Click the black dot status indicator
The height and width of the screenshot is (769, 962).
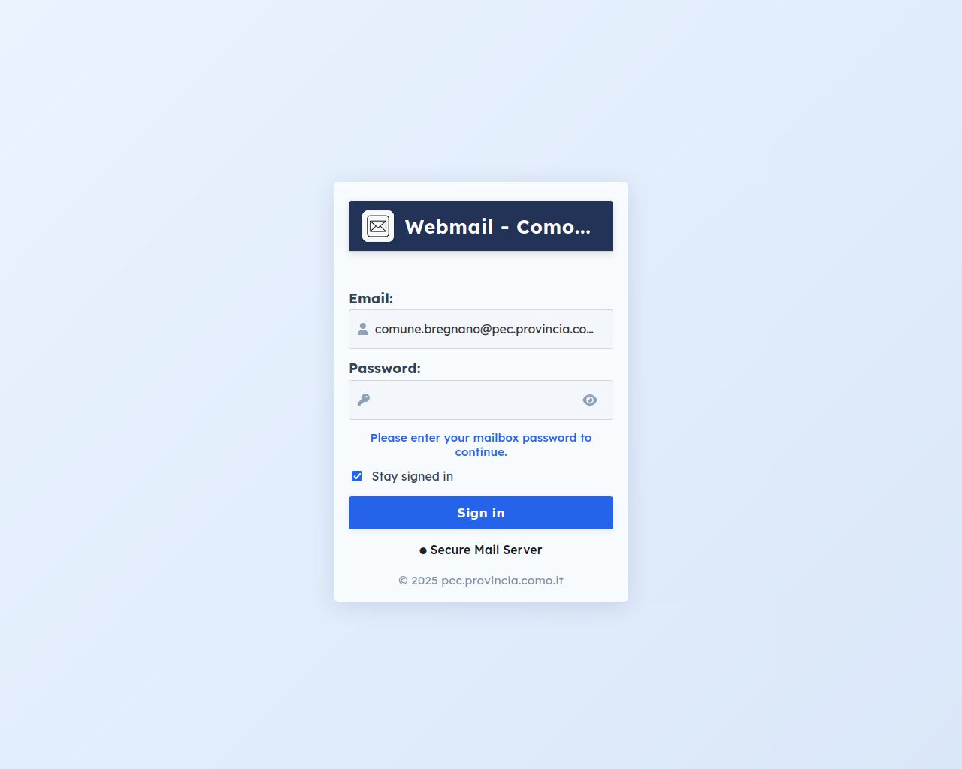click(x=423, y=550)
